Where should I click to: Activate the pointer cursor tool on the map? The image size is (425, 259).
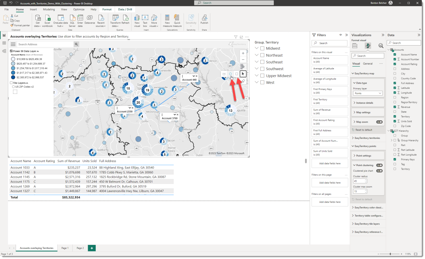tap(243, 74)
